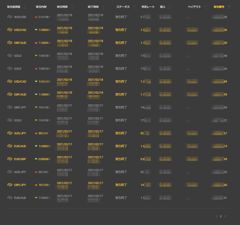
Task: Jump to page 3 in pagination
Action: coord(225,216)
